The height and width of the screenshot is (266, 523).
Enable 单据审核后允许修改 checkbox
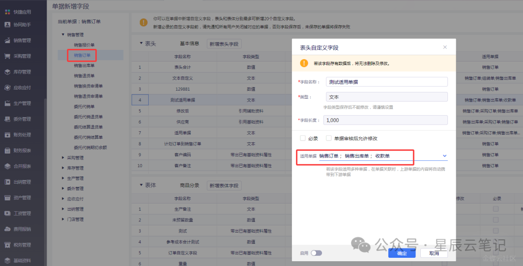point(329,138)
